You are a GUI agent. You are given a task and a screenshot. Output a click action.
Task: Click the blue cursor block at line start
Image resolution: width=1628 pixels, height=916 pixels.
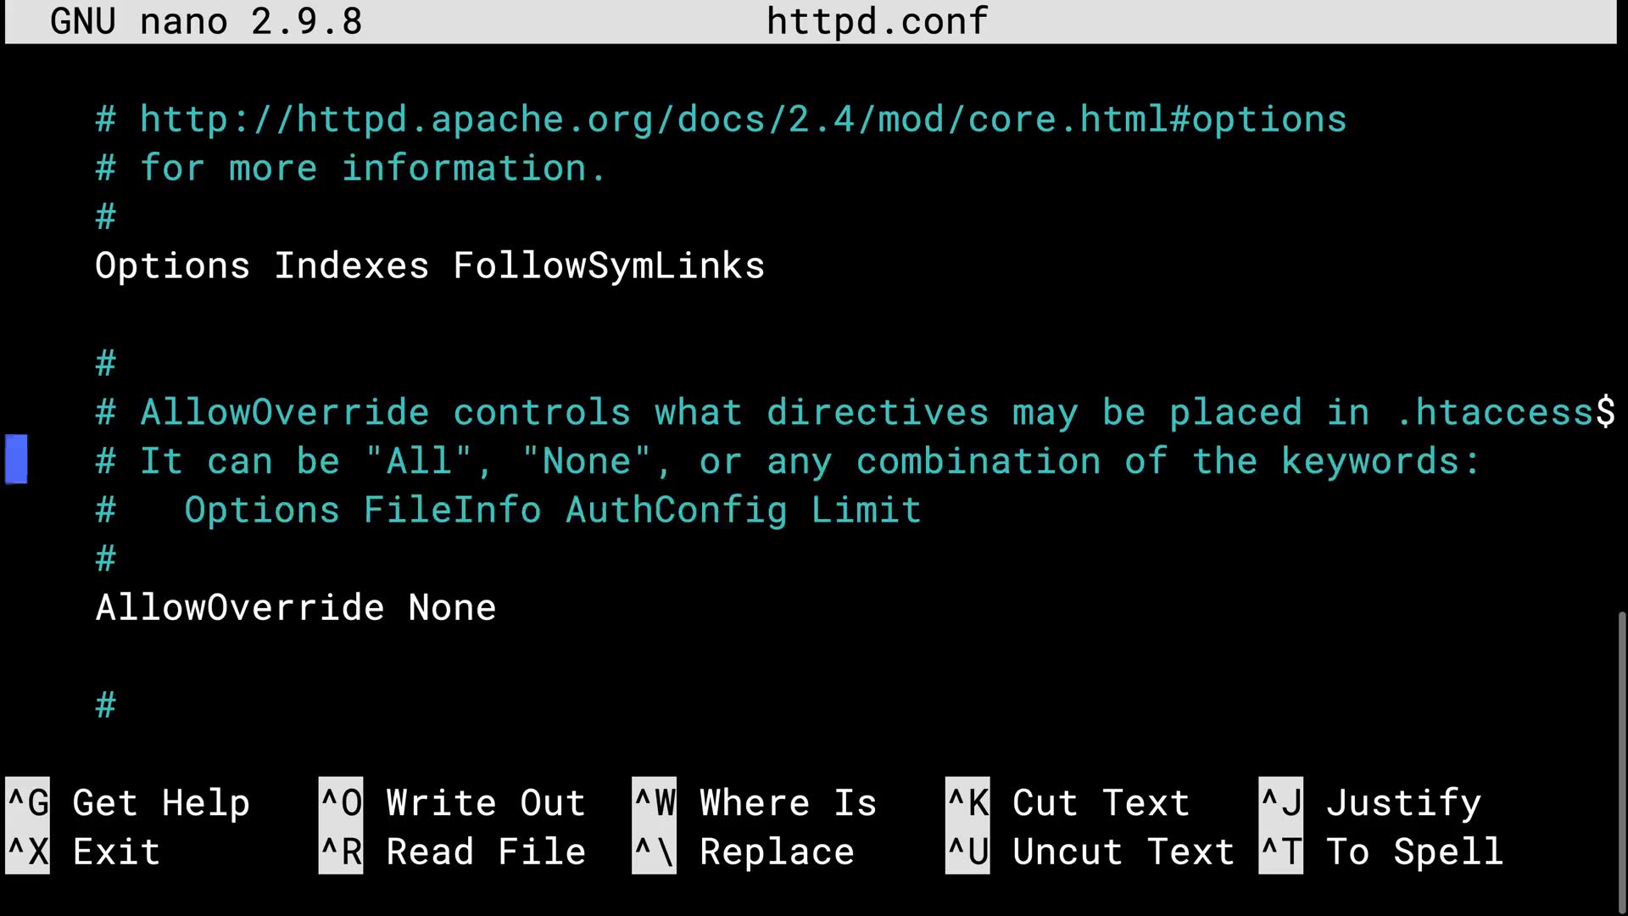click(16, 460)
